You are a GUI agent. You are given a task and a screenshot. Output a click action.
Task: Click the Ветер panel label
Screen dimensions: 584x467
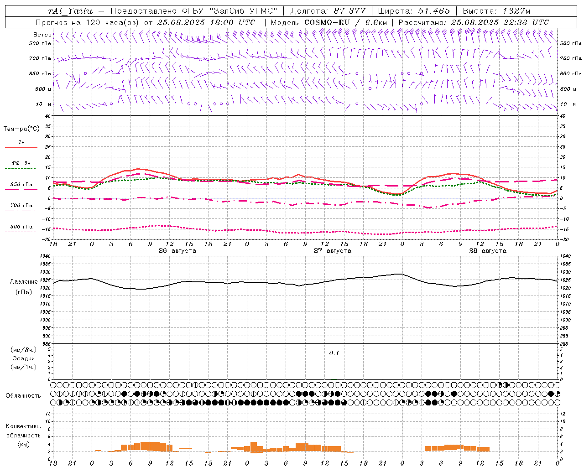(42, 35)
